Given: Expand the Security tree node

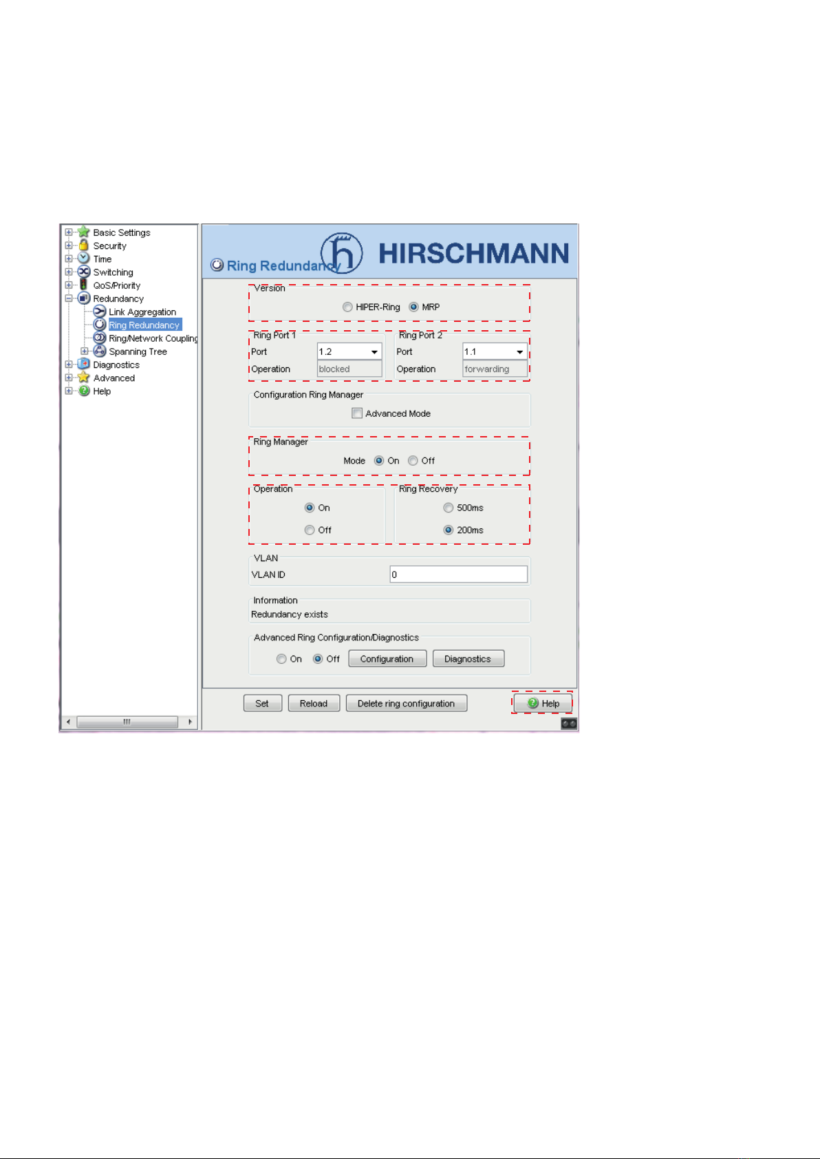Looking at the screenshot, I should click(x=69, y=246).
